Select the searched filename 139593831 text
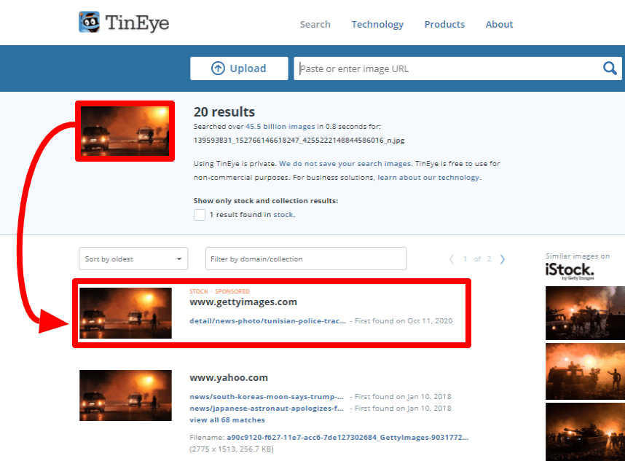 point(299,141)
